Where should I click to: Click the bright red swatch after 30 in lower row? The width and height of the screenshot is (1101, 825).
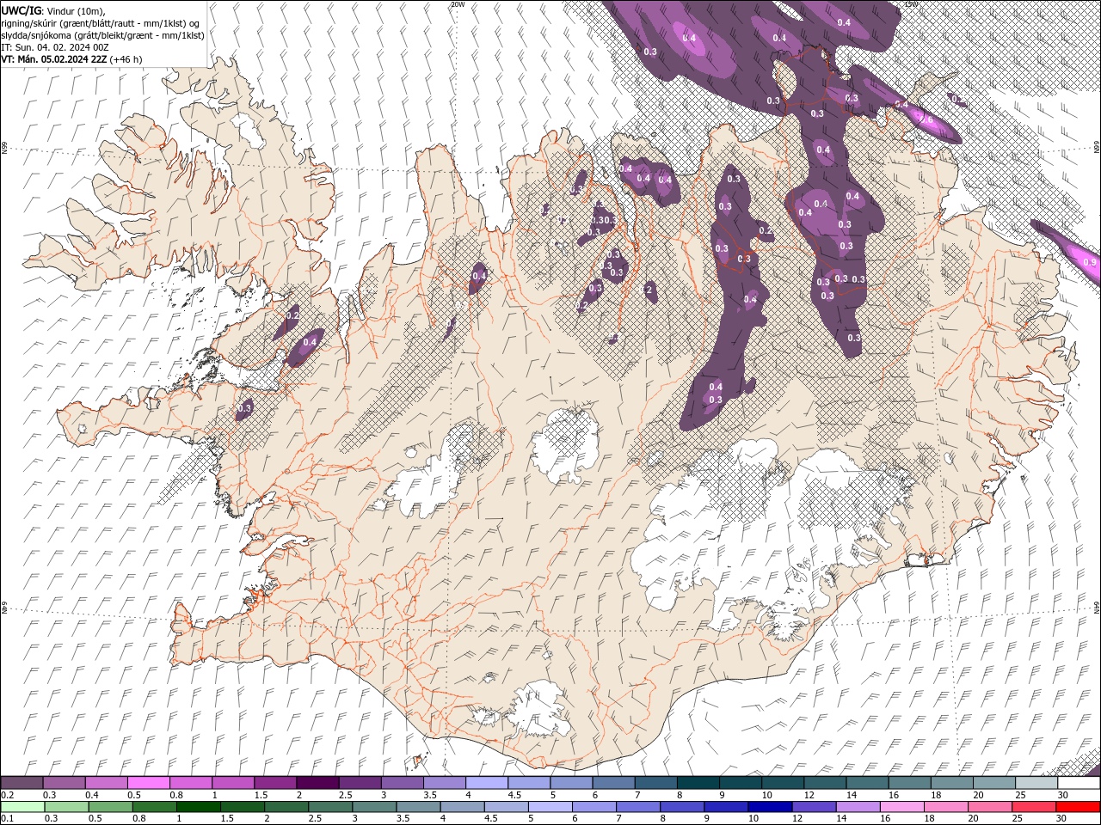point(1079,806)
